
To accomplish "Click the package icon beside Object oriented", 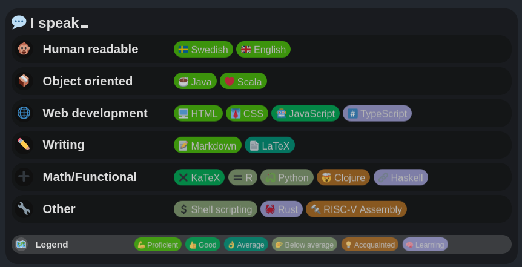I will click(24, 81).
